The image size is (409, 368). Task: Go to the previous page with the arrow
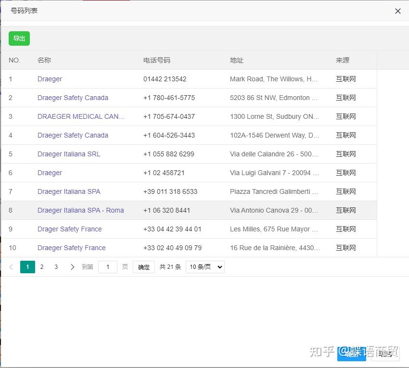[x=11, y=267]
